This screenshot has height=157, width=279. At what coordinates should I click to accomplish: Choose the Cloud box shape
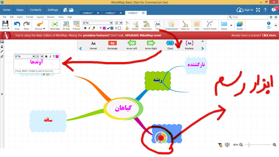170,45
